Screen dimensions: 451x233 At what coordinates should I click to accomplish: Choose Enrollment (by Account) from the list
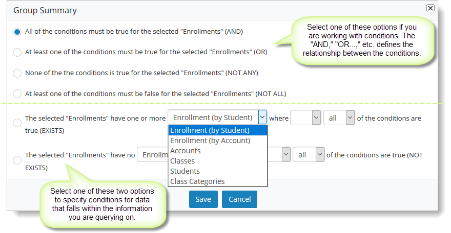tap(218, 141)
